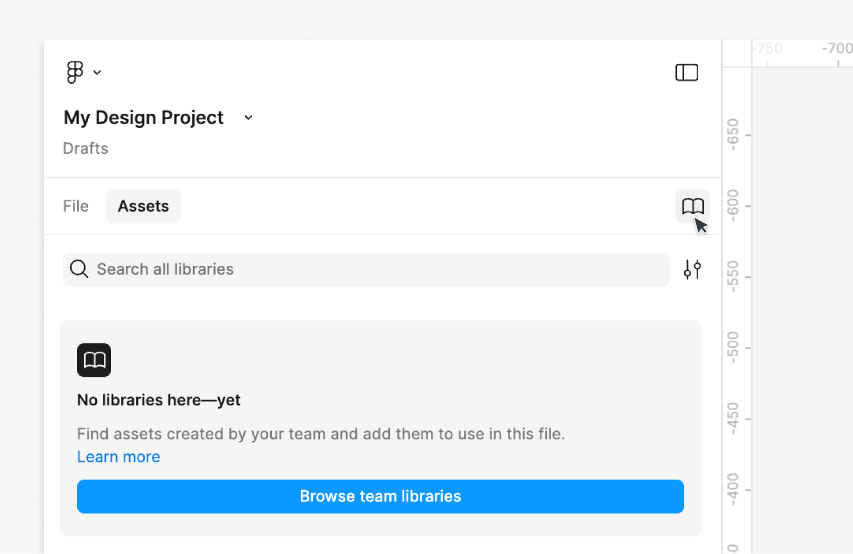Viewport: 853px width, 554px height.
Task: Click the collapse sidebar panel icon
Action: coord(687,72)
